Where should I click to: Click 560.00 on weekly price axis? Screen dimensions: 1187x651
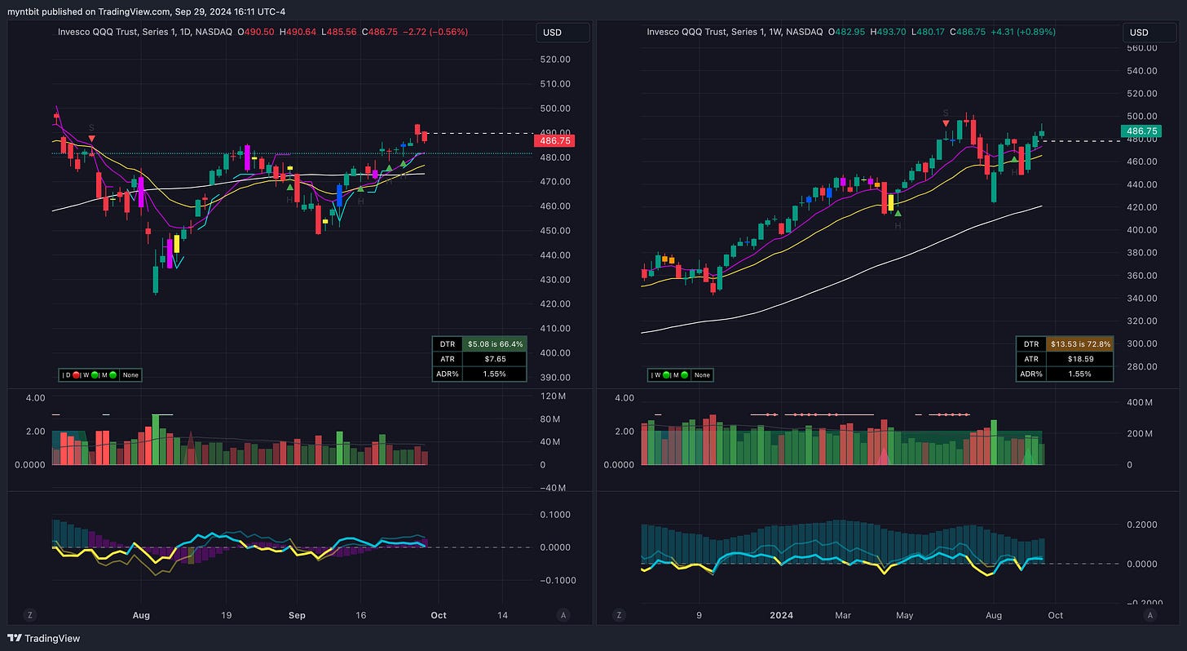pos(1143,48)
